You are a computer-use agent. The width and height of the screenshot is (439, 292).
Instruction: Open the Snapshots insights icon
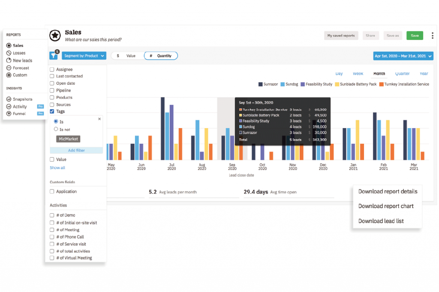click(x=9, y=99)
